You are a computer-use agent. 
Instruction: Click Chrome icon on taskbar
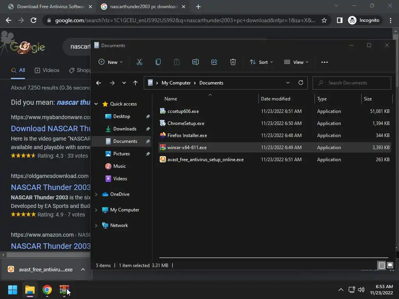tap(47, 290)
